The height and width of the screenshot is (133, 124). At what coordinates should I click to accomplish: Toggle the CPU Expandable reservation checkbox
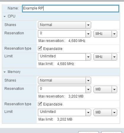coord(40,48)
